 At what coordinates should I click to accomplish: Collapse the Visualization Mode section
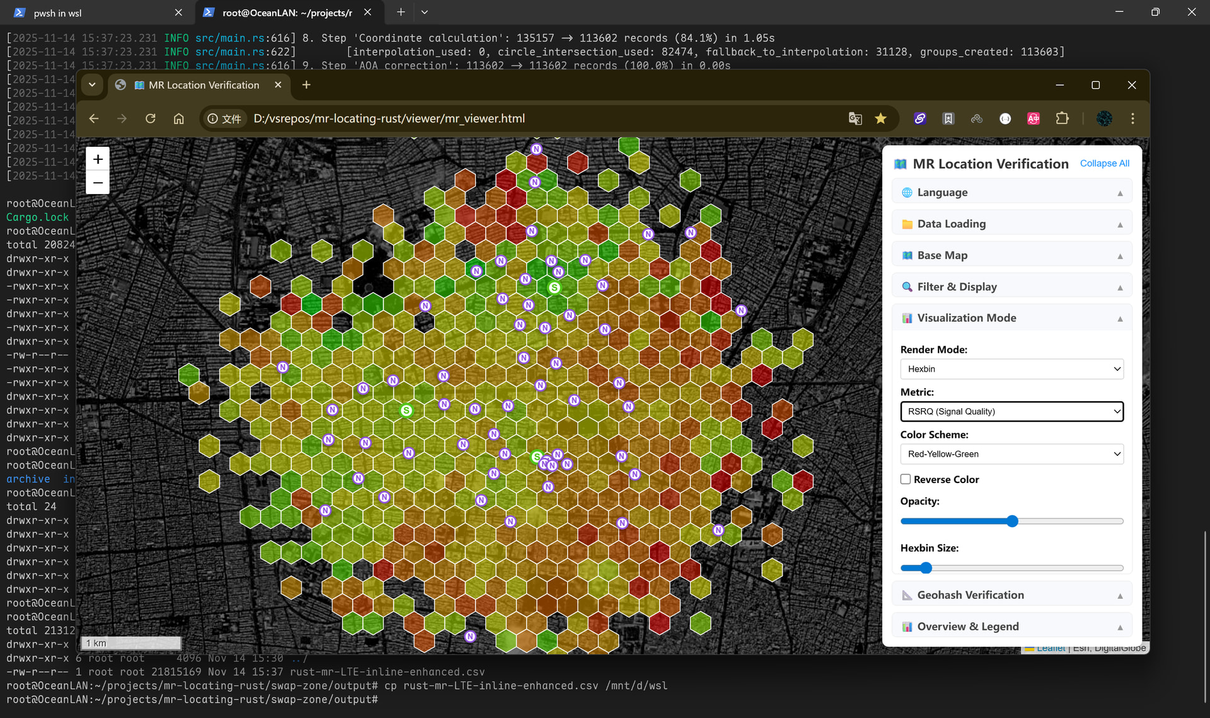(x=1011, y=318)
